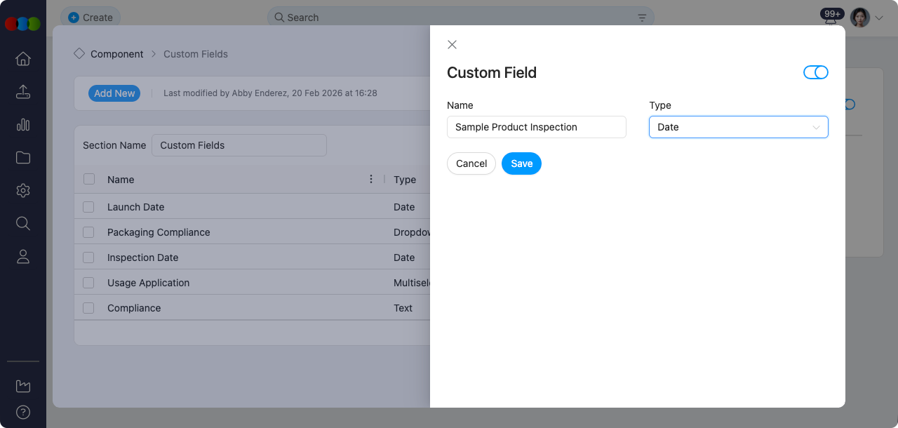Tick the select-all checkbox in header

point(89,180)
